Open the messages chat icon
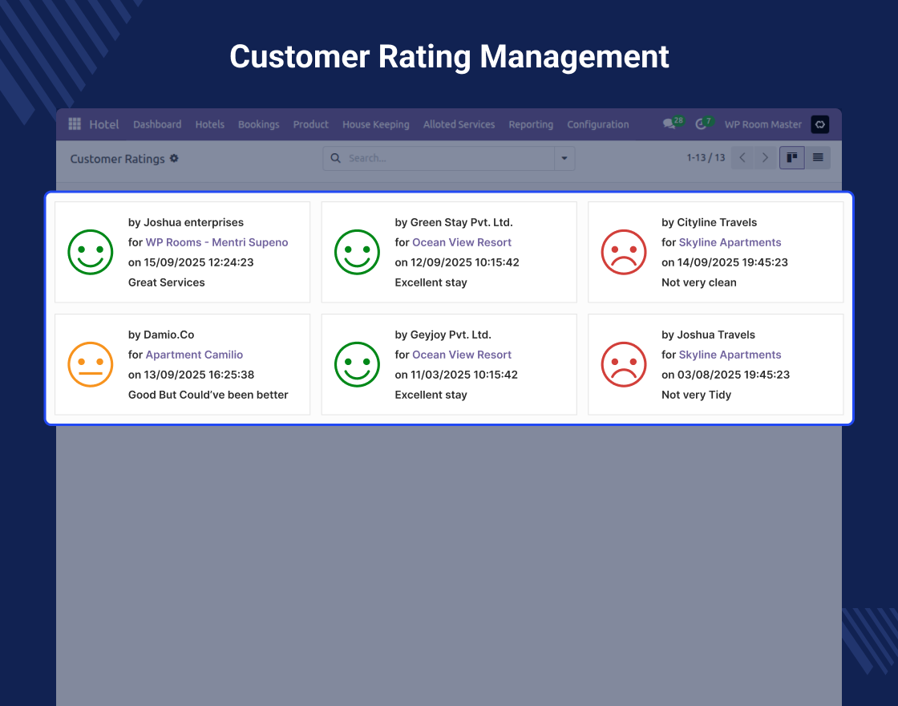This screenshot has width=898, height=706. 669,124
